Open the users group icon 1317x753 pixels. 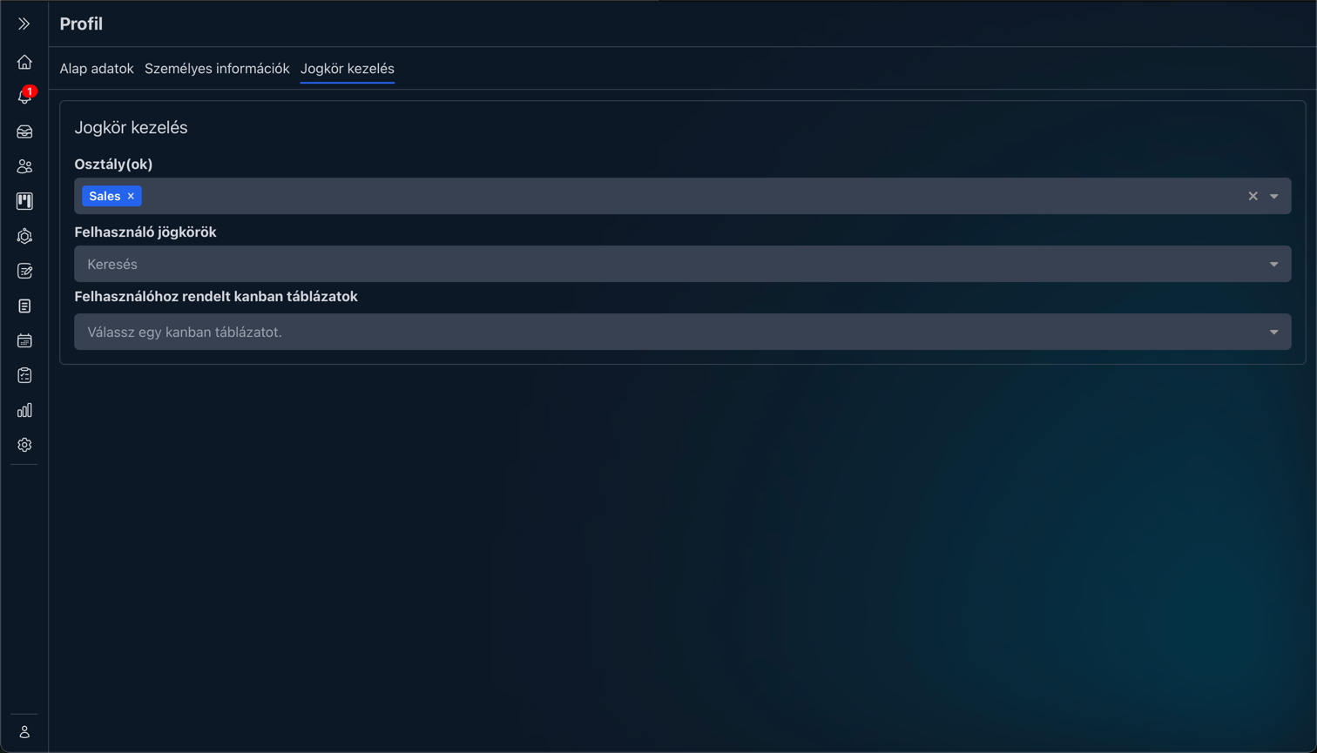tap(24, 166)
